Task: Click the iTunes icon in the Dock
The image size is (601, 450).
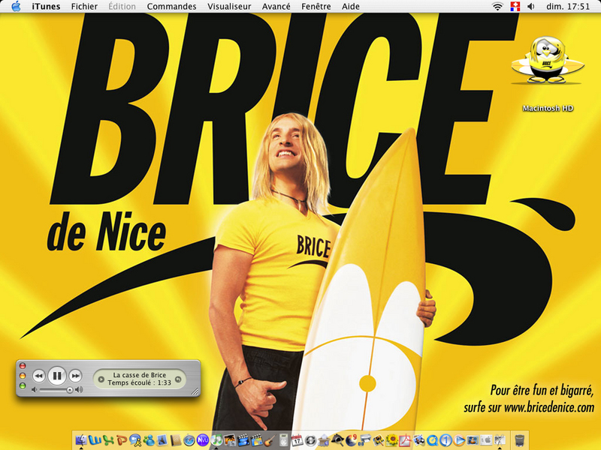Action: click(x=216, y=440)
